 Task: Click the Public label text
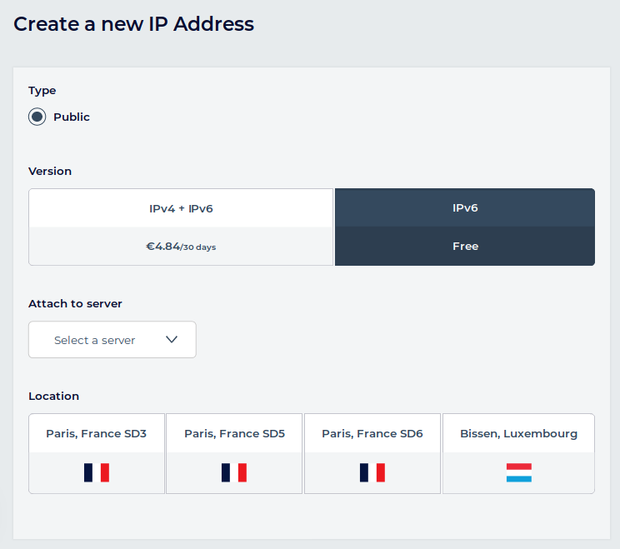point(72,117)
